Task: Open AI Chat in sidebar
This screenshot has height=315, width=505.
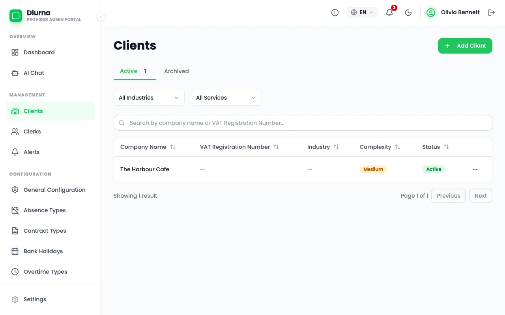Action: (50, 73)
